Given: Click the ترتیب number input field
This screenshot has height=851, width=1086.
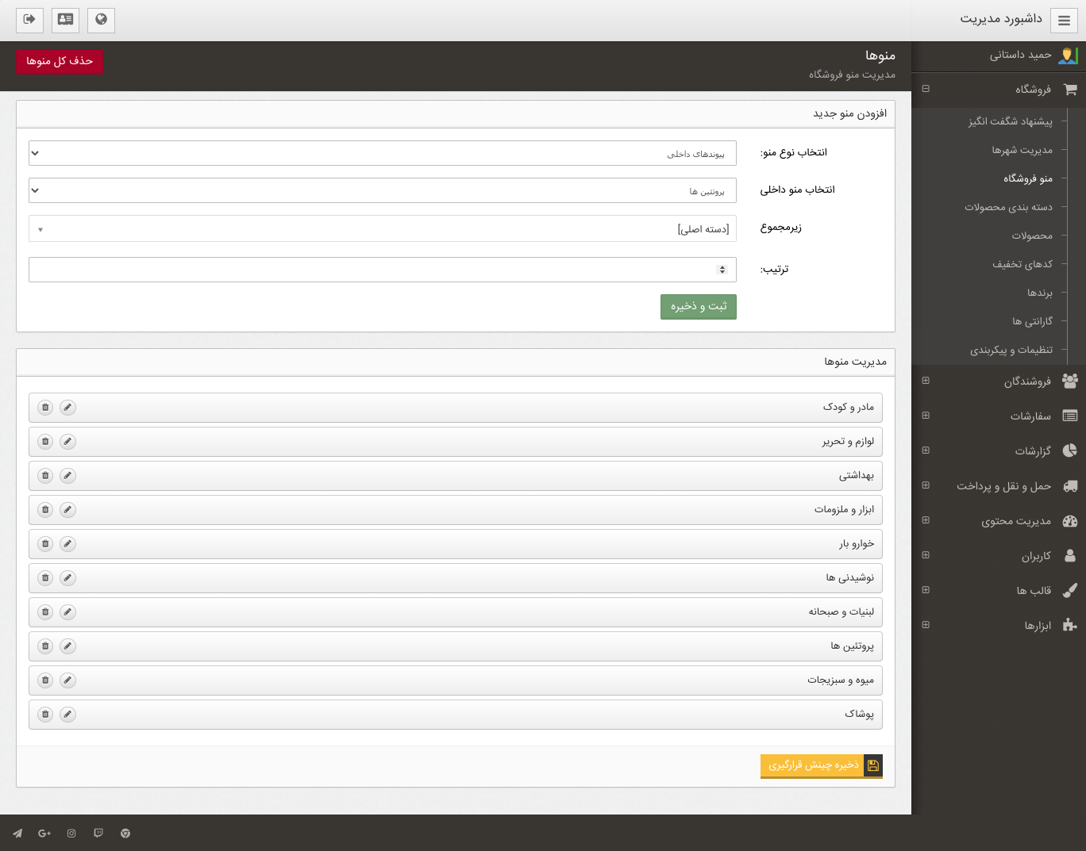Looking at the screenshot, I should point(373,270).
